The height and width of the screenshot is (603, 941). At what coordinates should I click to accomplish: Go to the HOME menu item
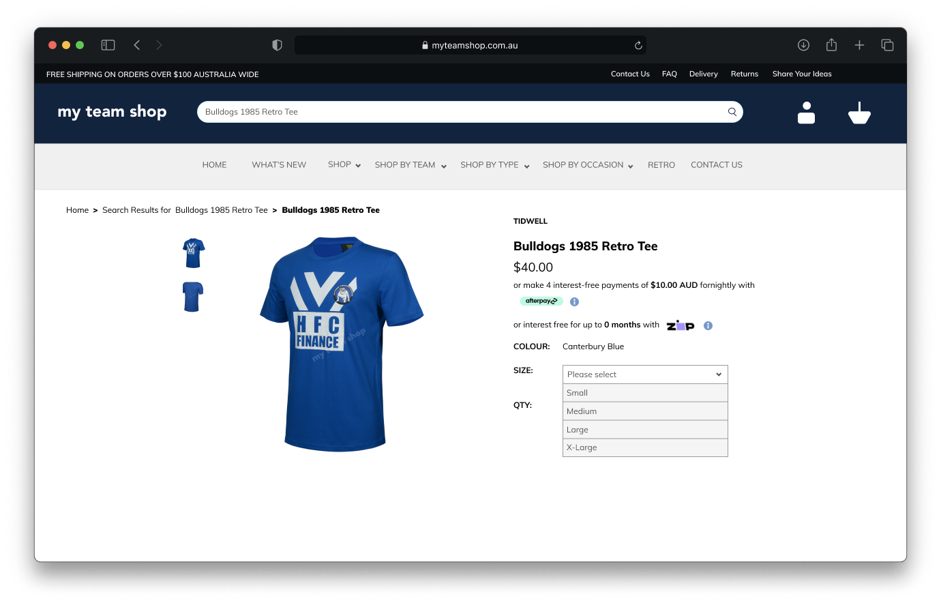pyautogui.click(x=214, y=165)
